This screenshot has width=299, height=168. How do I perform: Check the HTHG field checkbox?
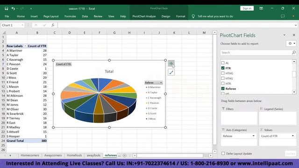223,73
